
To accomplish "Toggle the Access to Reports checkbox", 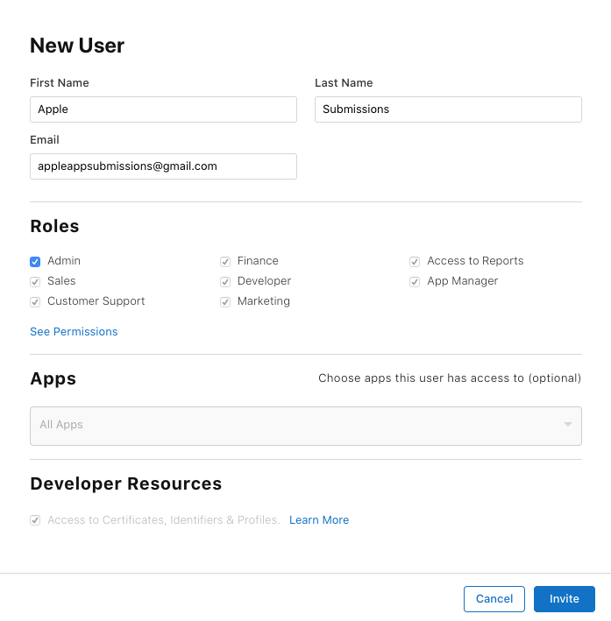I will 415,261.
